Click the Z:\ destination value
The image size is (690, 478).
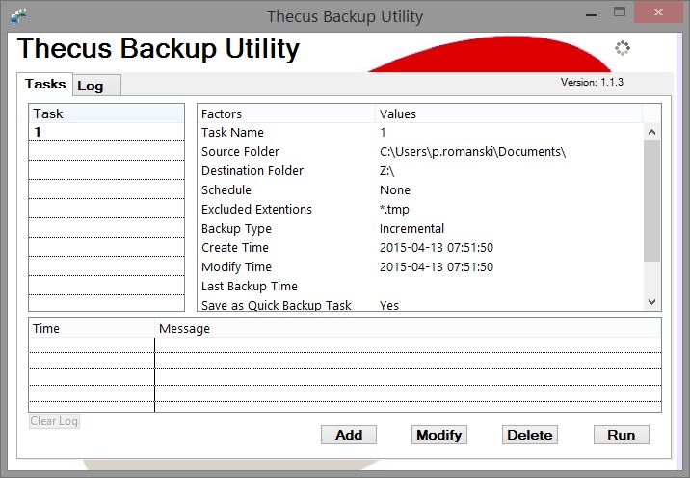click(386, 171)
